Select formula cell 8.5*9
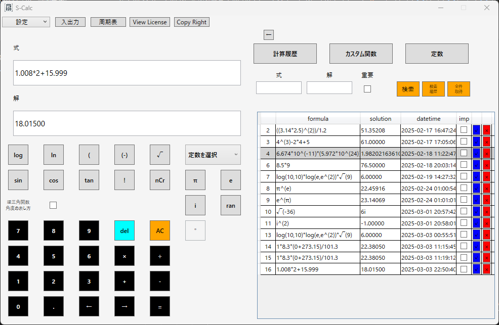This screenshot has height=325, width=499. pos(318,165)
